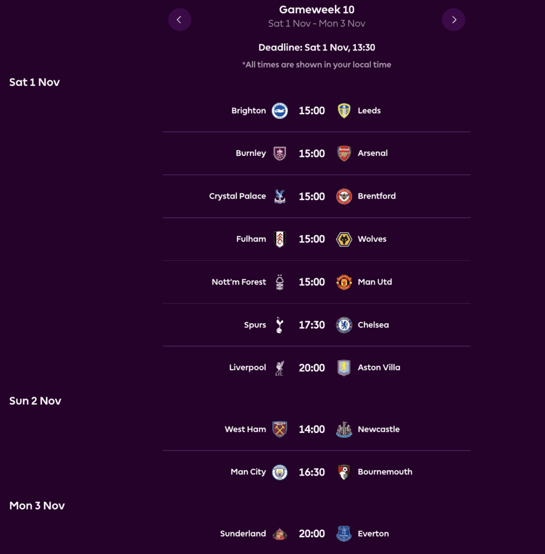Click the Crystal Palace crest icon
Viewport: 545px width, 554px height.
click(x=280, y=196)
